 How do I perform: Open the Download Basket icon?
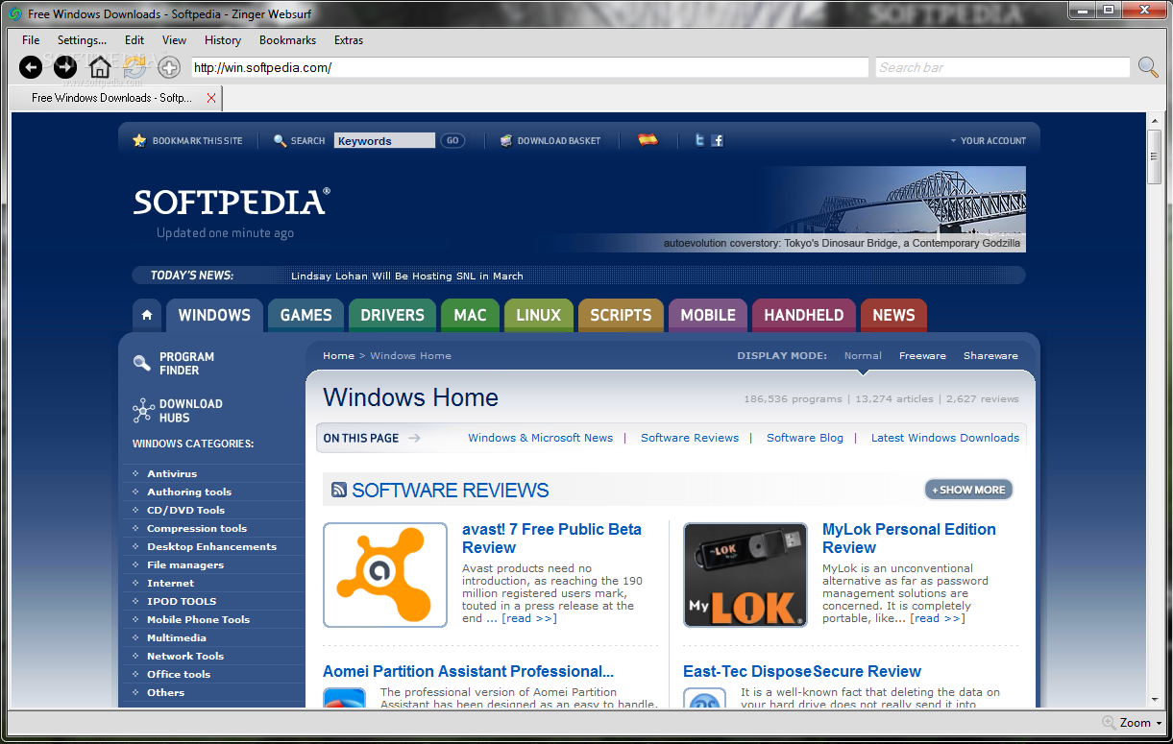[506, 140]
